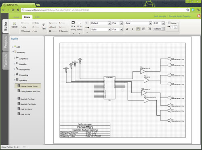The width and height of the screenshot is (202, 150).
Task: Select the Line drawing tool
Action: [23, 27]
